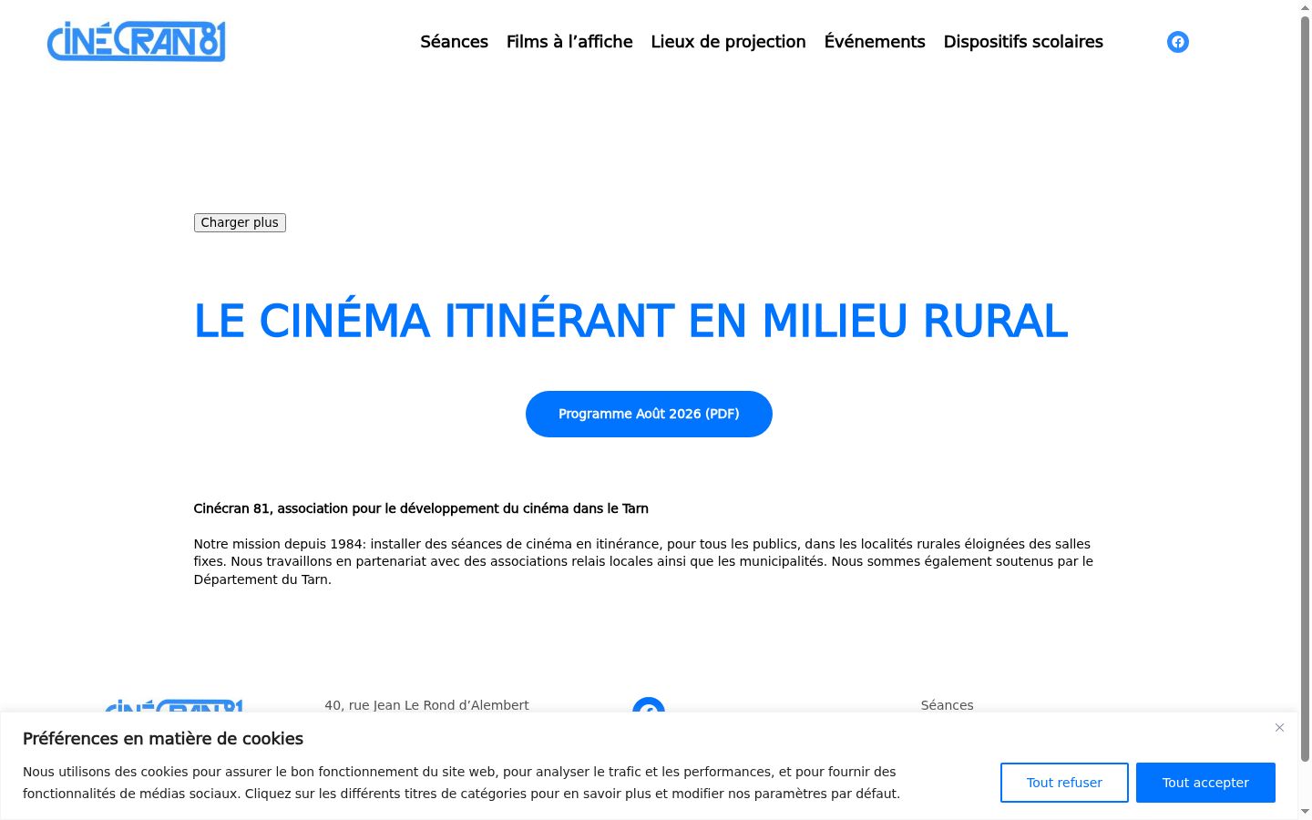1312x820 pixels.
Task: Accept all cookies with Tout accepter
Action: point(1205,783)
